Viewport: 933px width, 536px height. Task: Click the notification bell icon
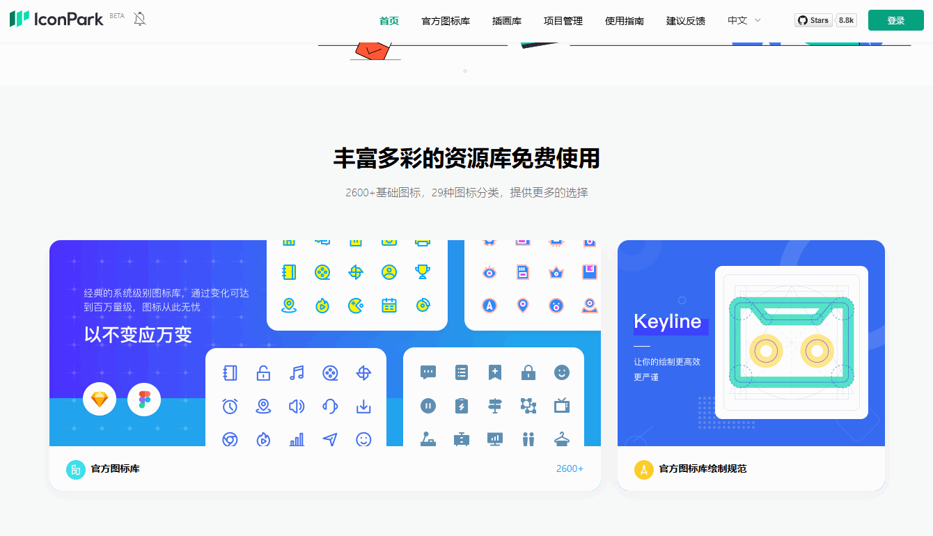(140, 19)
